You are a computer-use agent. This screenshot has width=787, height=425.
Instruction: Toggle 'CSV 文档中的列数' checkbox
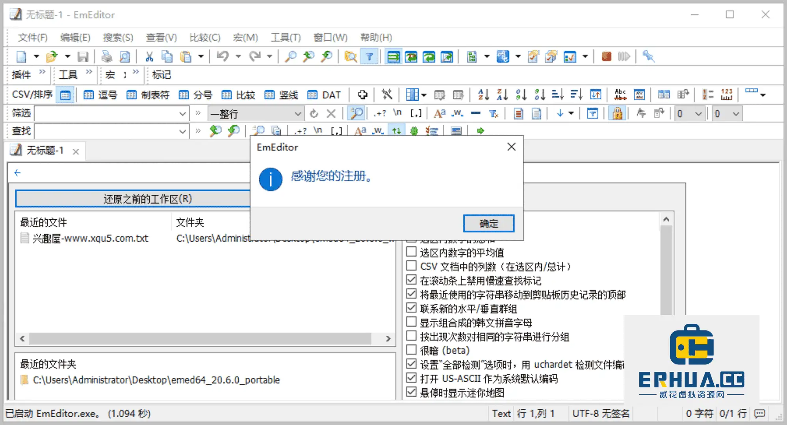click(411, 266)
